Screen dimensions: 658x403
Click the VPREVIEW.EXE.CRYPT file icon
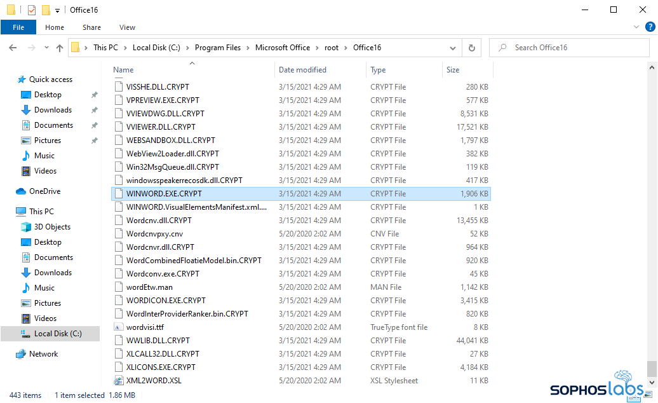119,100
